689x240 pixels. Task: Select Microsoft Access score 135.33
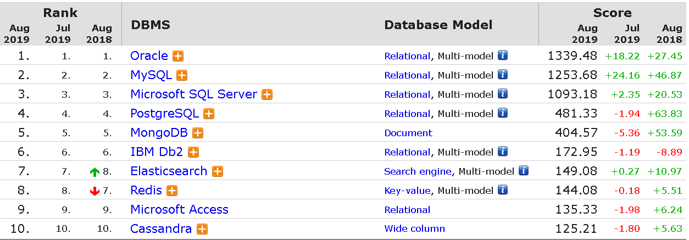click(x=577, y=210)
